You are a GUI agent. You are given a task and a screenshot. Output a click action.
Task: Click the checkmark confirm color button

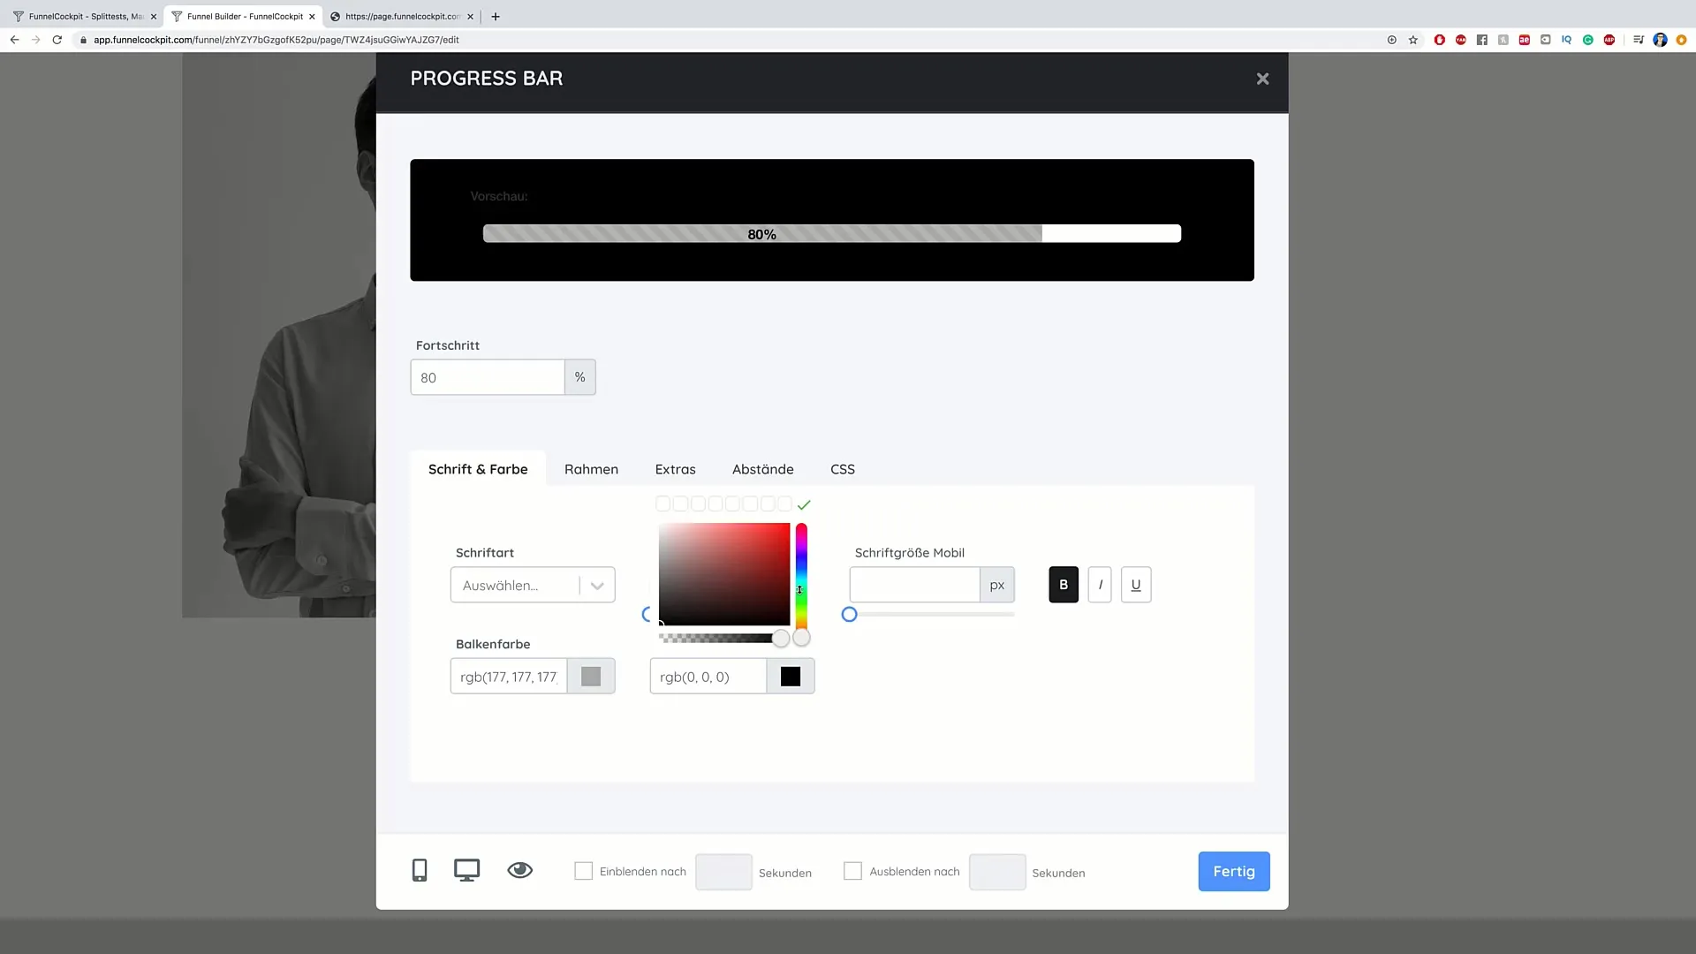point(804,503)
